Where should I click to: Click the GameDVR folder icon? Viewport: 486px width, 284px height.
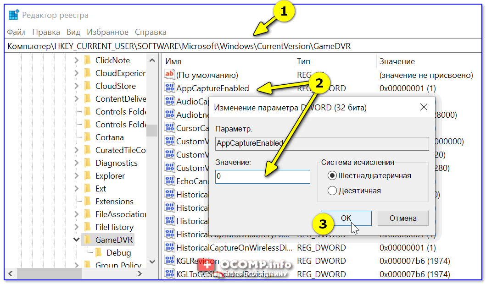point(87,240)
